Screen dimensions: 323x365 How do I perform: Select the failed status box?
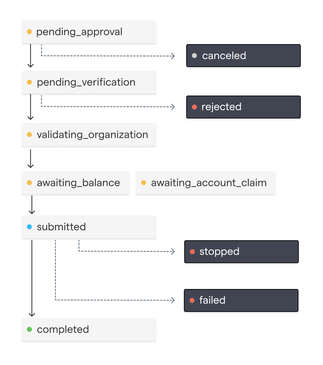point(241,300)
